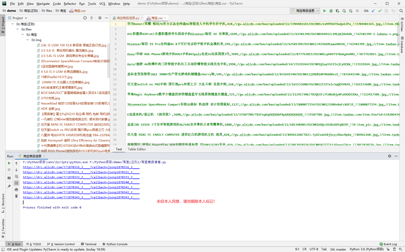Restore layout icon in Run panel
The width and height of the screenshot is (405, 252).
point(9,178)
